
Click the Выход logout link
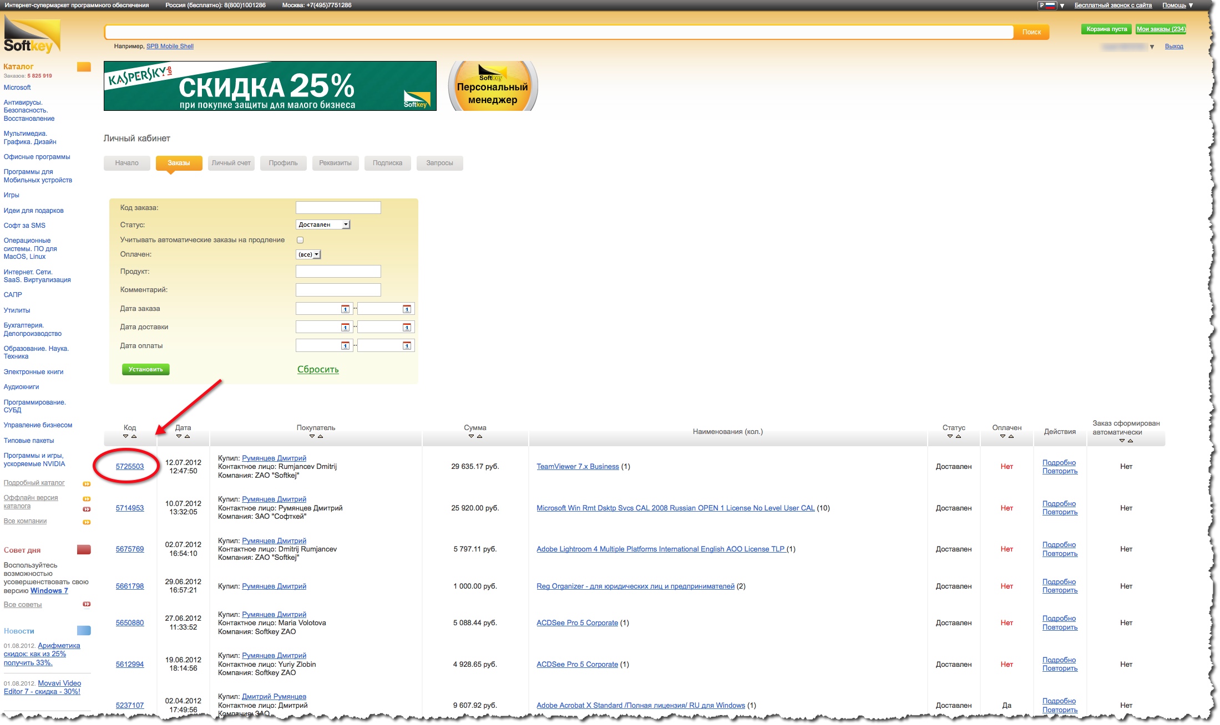(1174, 47)
